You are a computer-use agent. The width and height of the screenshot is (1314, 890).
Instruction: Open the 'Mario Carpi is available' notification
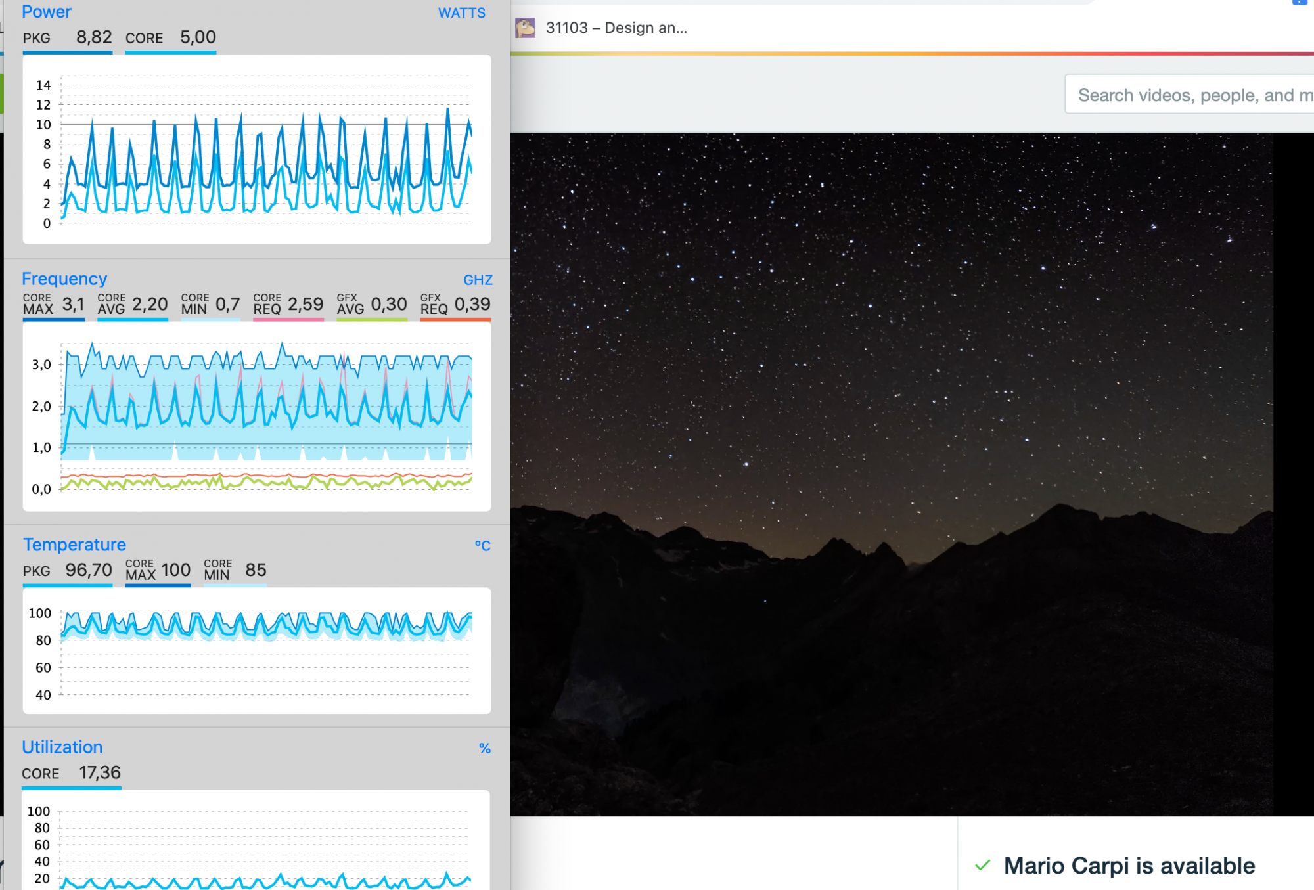tap(1129, 865)
